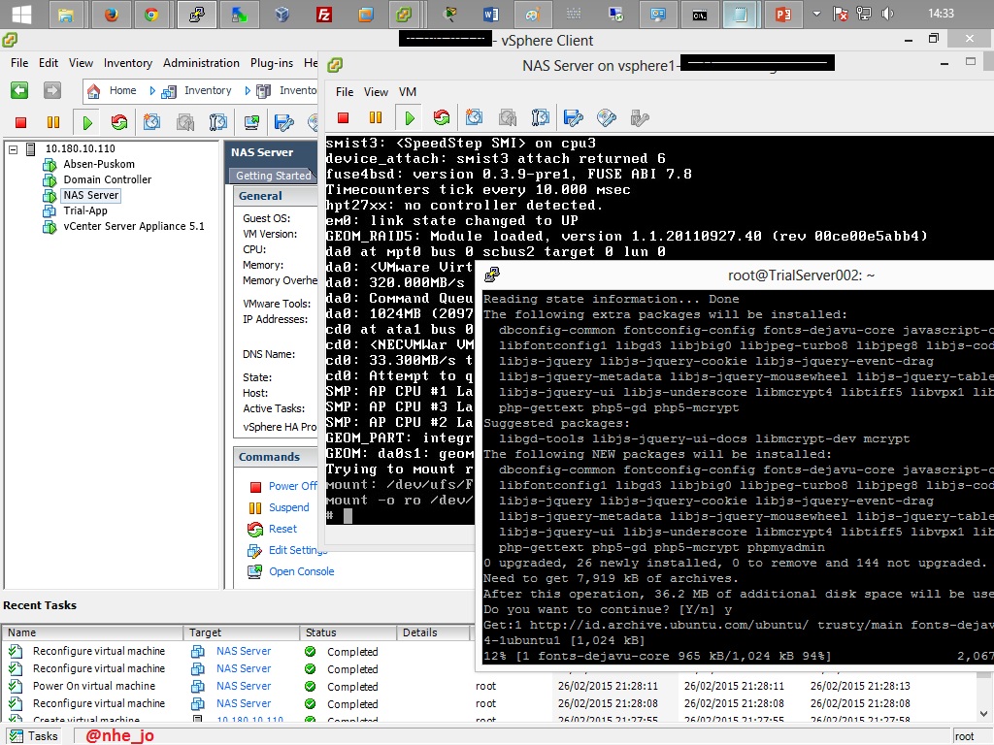Screen dimensions: 994x745
Task: Click the Power Off command link
Action: click(x=292, y=486)
